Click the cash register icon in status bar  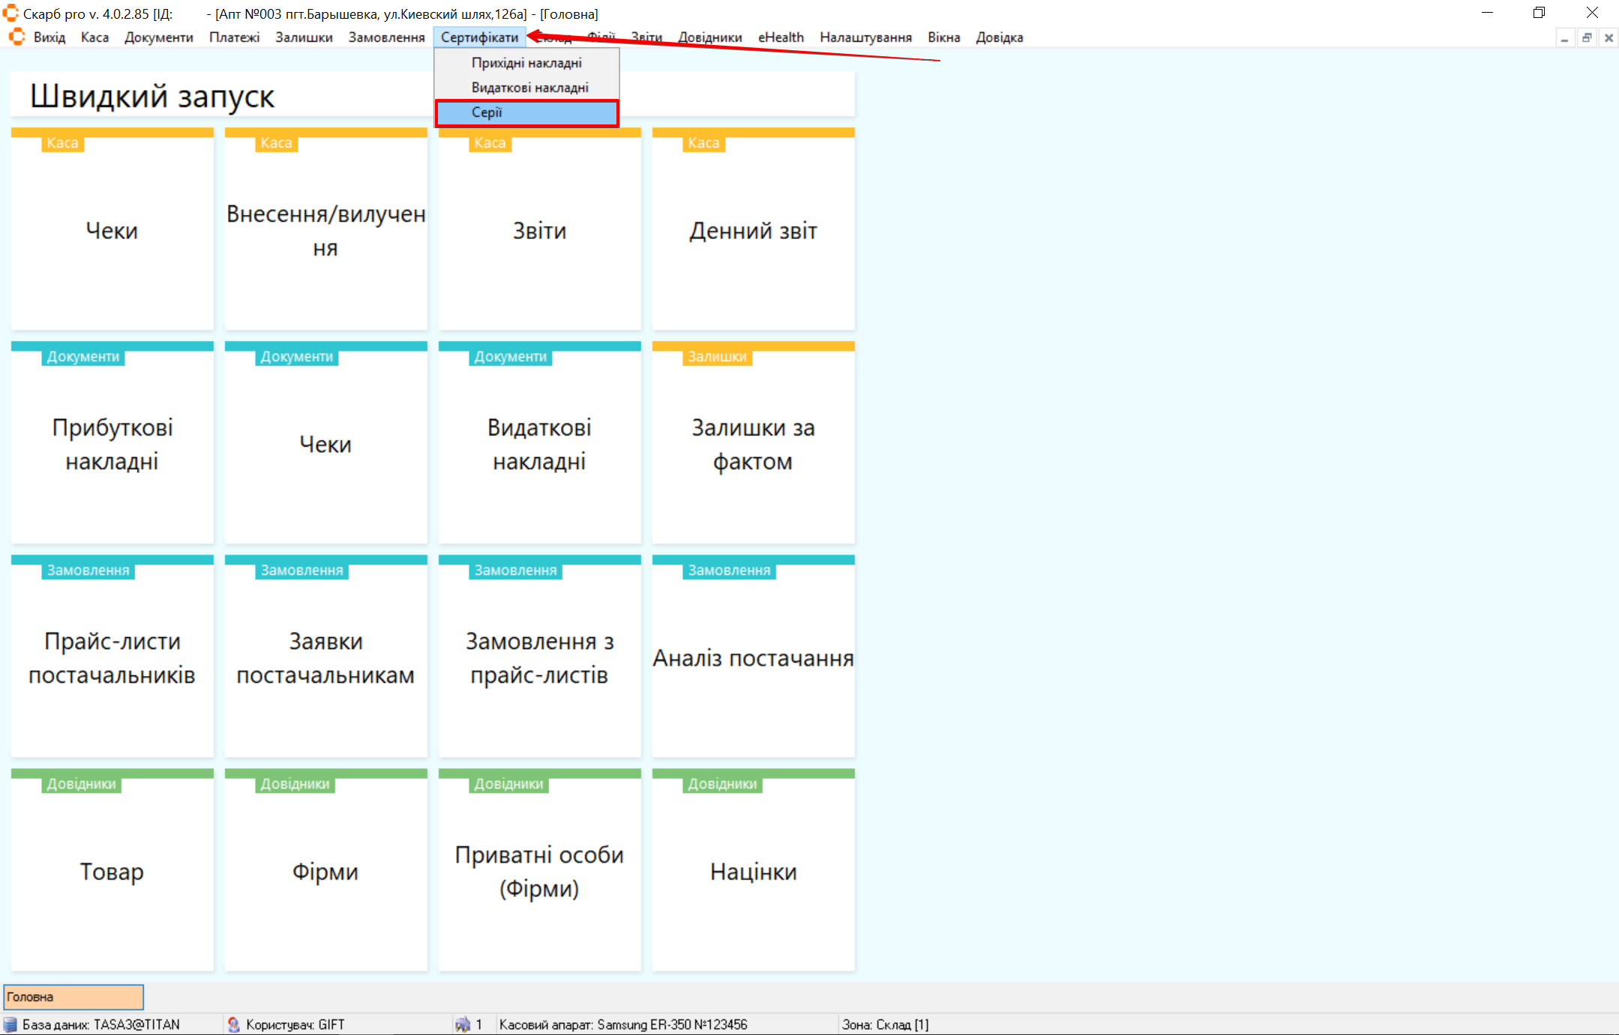point(463,1024)
